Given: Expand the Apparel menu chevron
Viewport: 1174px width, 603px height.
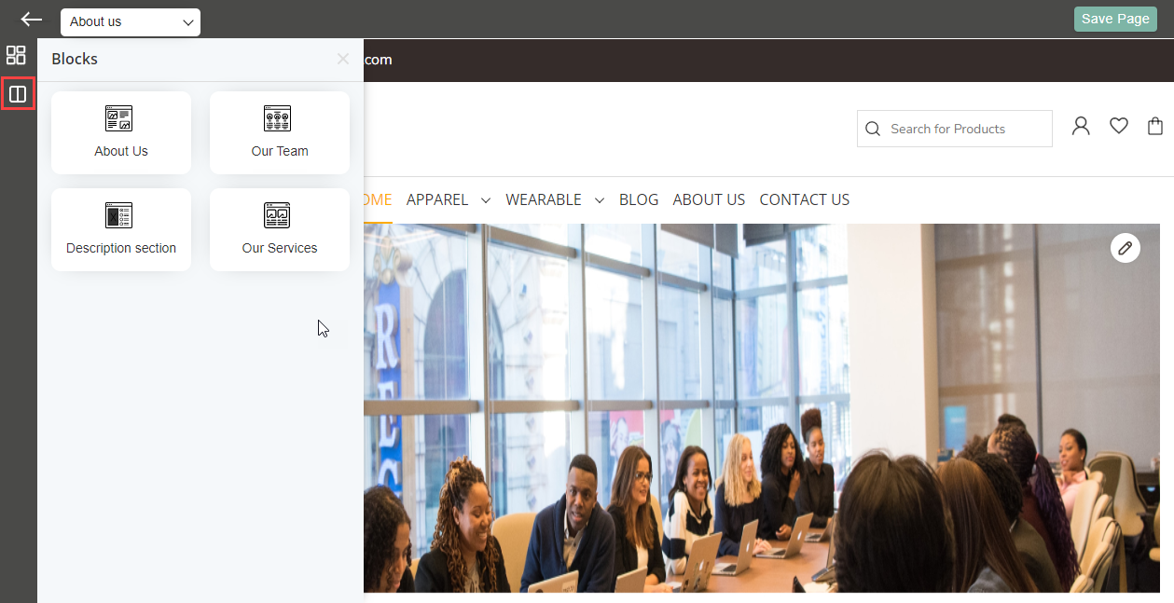Looking at the screenshot, I should click(486, 200).
